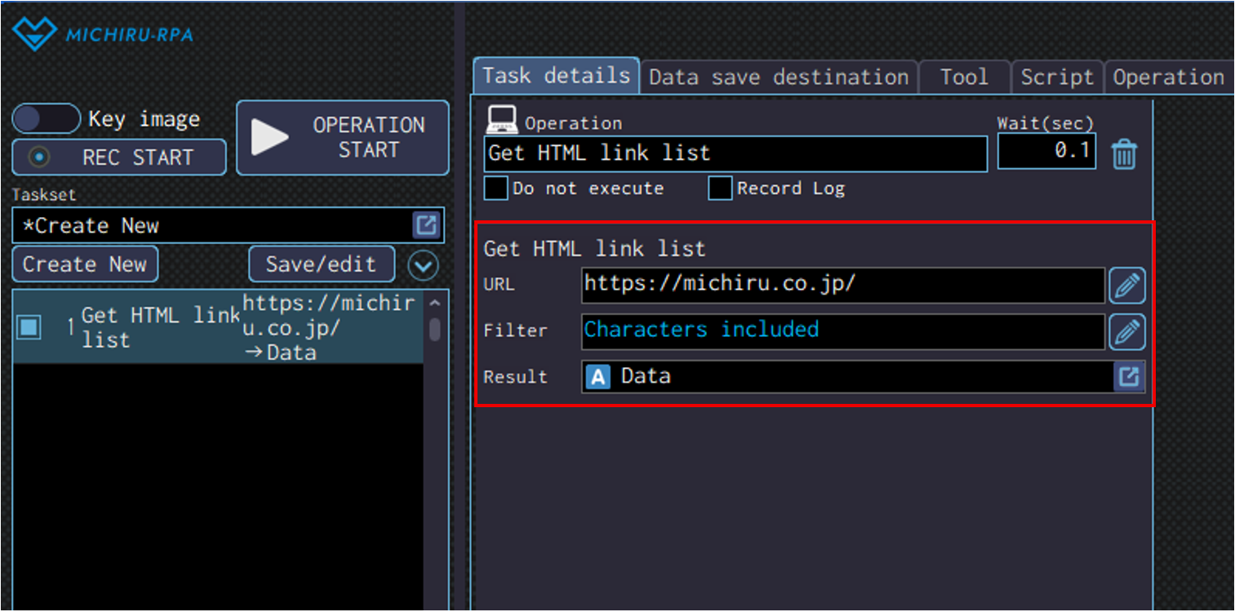1235x612 pixels.
Task: Open the Filter Characters included field
Action: pos(842,331)
